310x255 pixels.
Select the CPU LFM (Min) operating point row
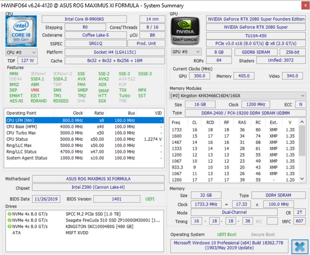point(84,121)
